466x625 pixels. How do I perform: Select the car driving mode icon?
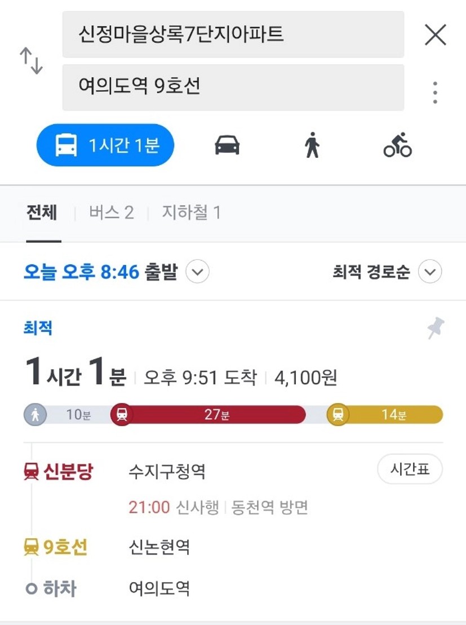pos(227,145)
